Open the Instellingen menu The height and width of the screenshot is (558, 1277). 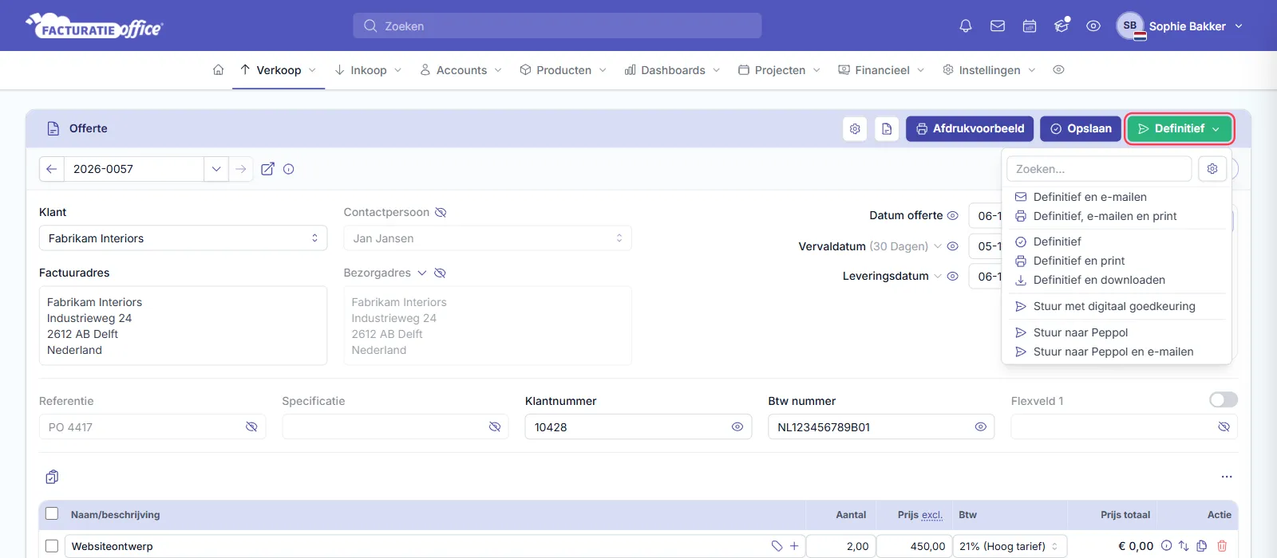coord(990,70)
